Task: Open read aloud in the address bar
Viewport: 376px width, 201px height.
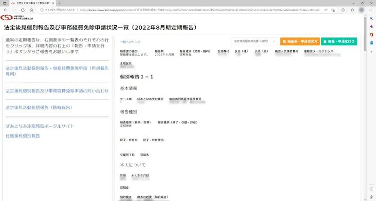Action: [326, 10]
